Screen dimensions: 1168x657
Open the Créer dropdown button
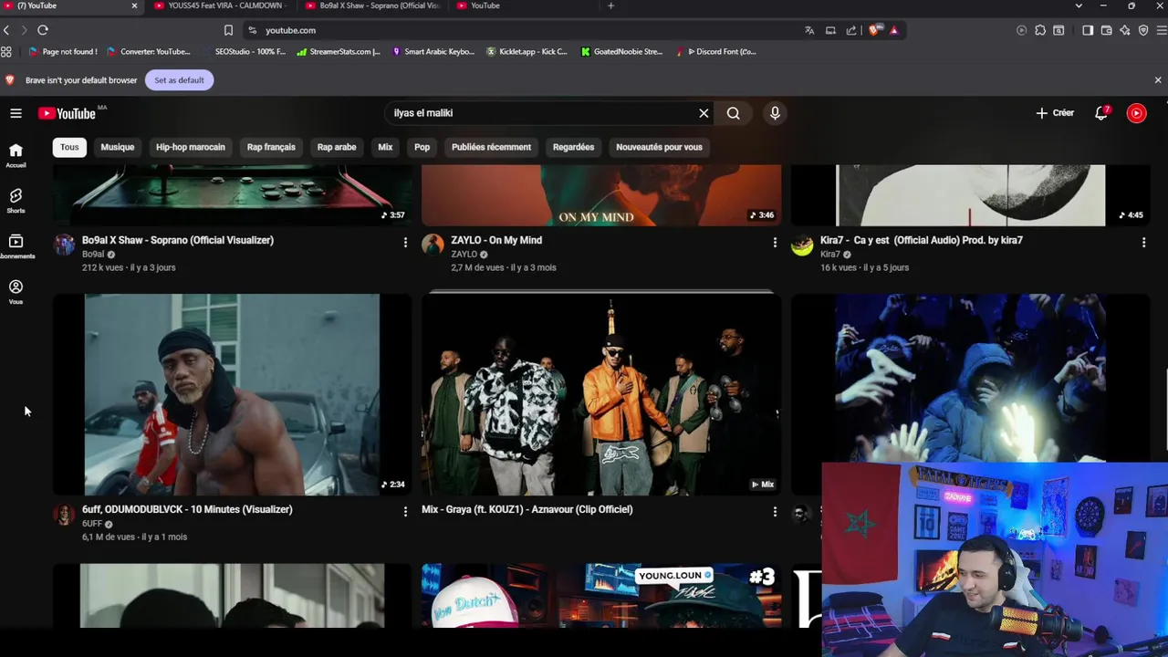pyautogui.click(x=1055, y=113)
